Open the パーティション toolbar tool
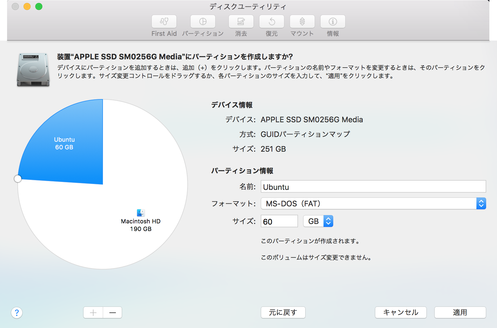This screenshot has width=497, height=328. coord(203,22)
